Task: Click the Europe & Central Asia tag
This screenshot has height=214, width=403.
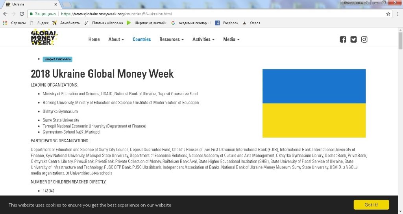Action: click(x=57, y=59)
